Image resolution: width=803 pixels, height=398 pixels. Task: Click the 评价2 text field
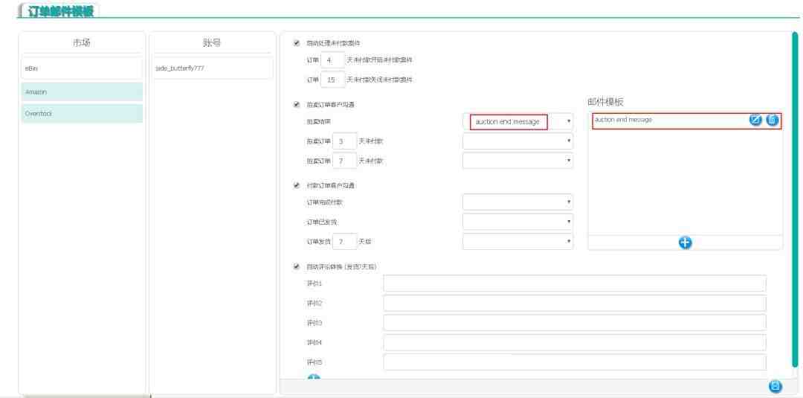(575, 304)
